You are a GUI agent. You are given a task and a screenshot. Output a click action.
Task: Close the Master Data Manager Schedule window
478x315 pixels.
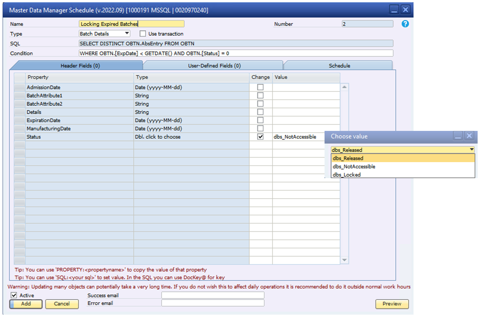click(x=405, y=10)
